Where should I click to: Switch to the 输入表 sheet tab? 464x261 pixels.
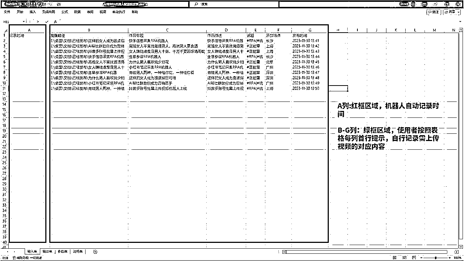coord(32,251)
